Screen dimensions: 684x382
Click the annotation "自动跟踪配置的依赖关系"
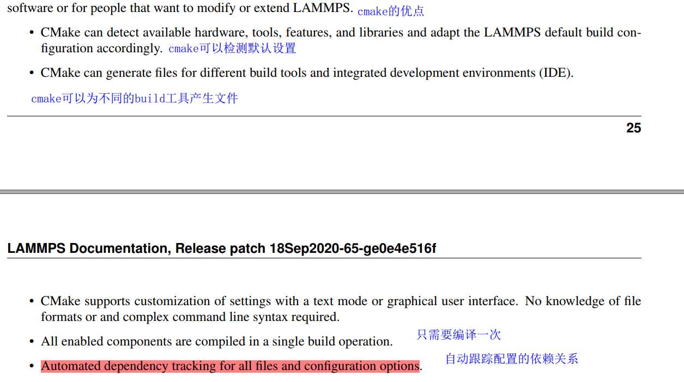point(512,359)
